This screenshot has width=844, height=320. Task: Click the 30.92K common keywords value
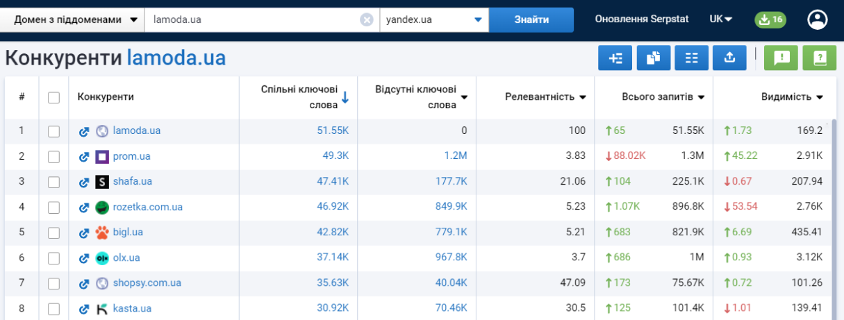(x=333, y=309)
